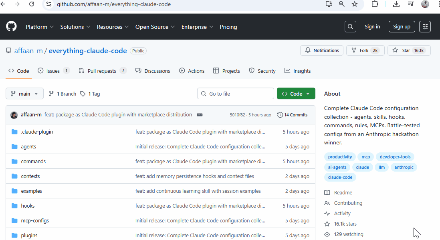The width and height of the screenshot is (440, 240).
Task: Open the .claude-plugin folder
Action: [x=37, y=132]
